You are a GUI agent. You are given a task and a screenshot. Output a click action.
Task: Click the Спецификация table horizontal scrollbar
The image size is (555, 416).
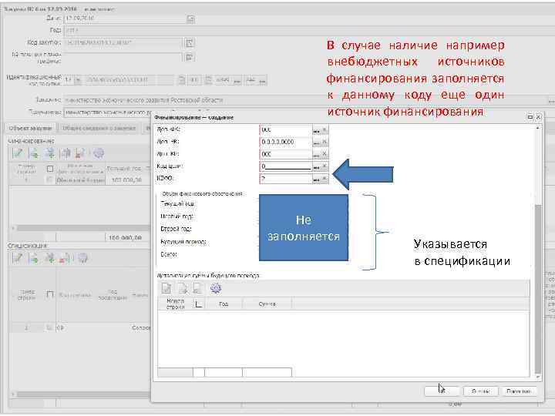[83, 394]
